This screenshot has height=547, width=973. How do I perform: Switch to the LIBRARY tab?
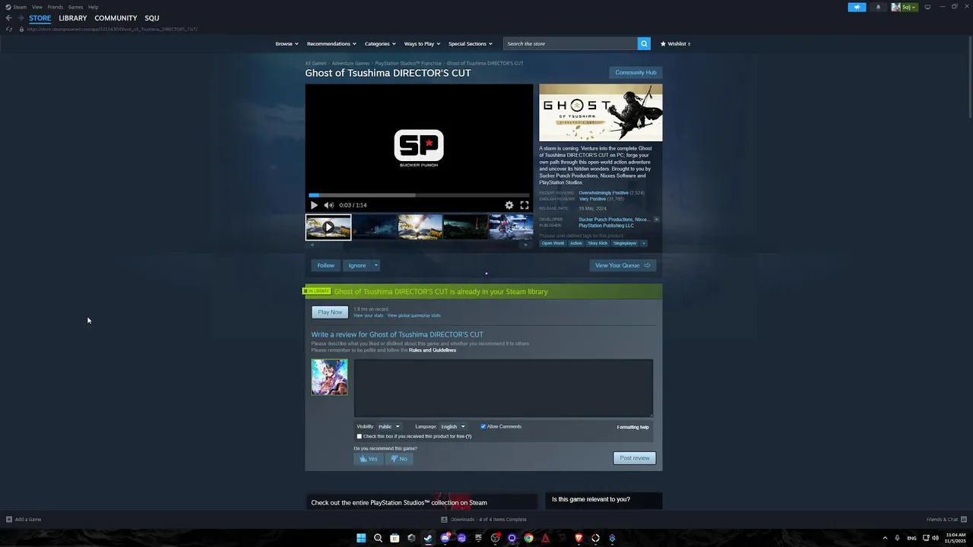73,18
